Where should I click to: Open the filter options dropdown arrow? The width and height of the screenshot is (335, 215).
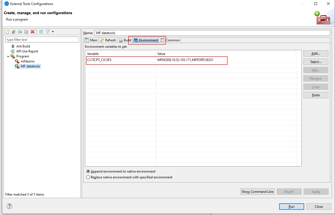pyautogui.click(x=53, y=32)
